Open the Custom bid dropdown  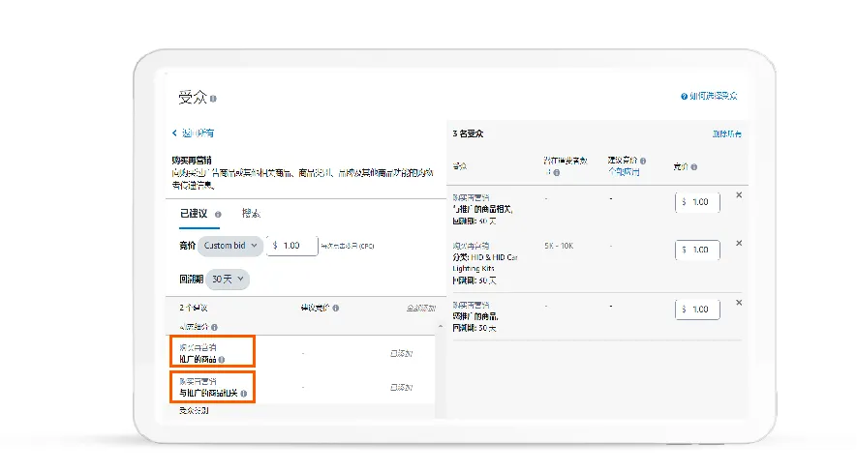(230, 246)
